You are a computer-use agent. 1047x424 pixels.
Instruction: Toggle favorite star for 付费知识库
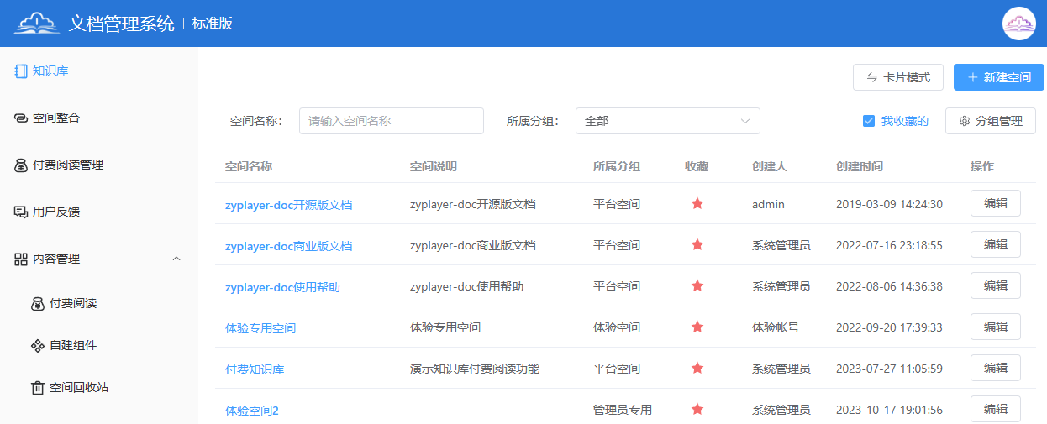[697, 368]
